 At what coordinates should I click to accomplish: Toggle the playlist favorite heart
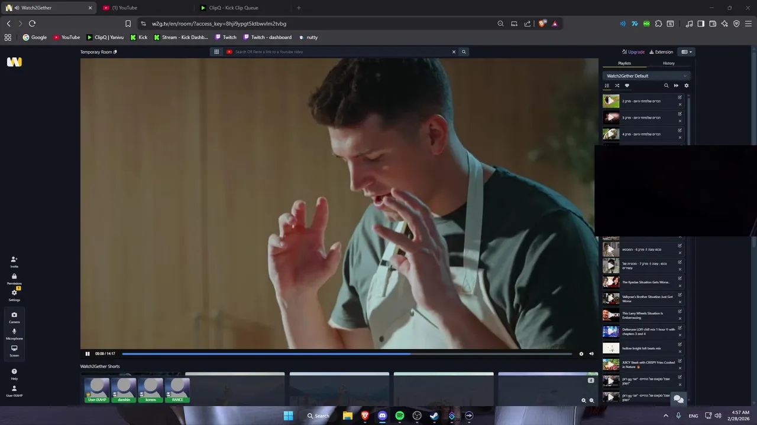pyautogui.click(x=627, y=86)
